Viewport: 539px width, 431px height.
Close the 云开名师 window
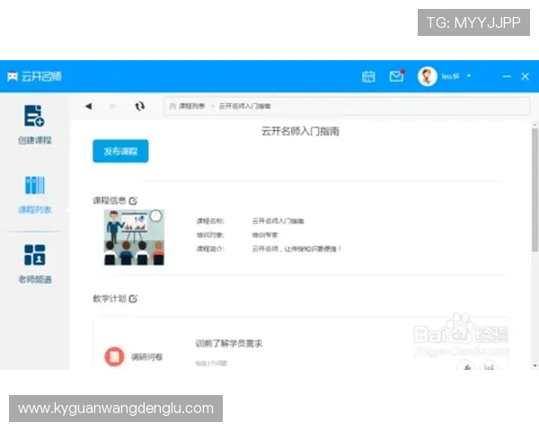point(525,76)
